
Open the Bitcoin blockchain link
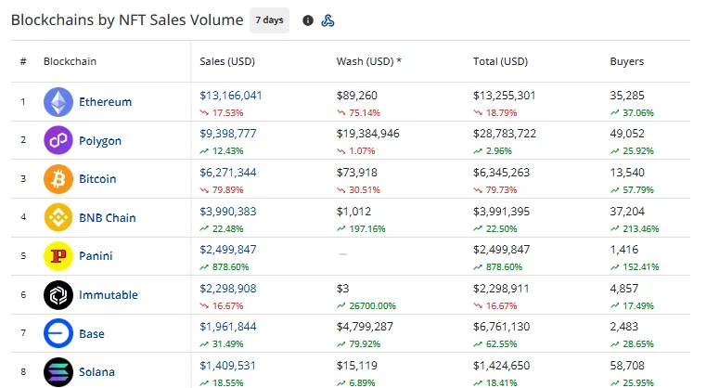tap(97, 179)
